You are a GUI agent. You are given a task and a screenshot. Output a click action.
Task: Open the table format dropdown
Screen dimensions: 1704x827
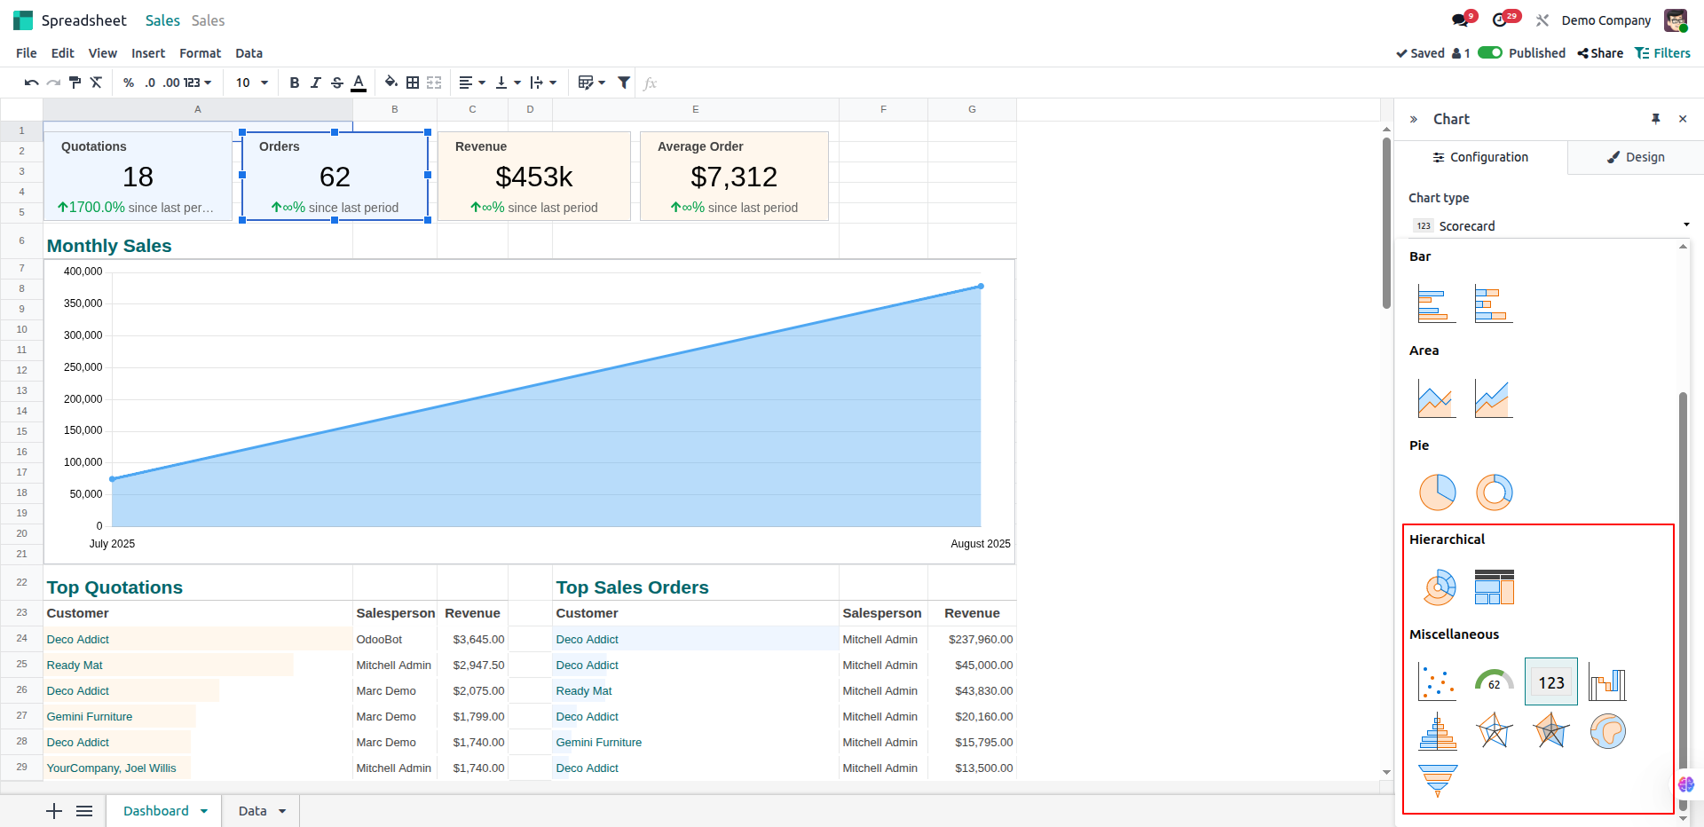591,83
